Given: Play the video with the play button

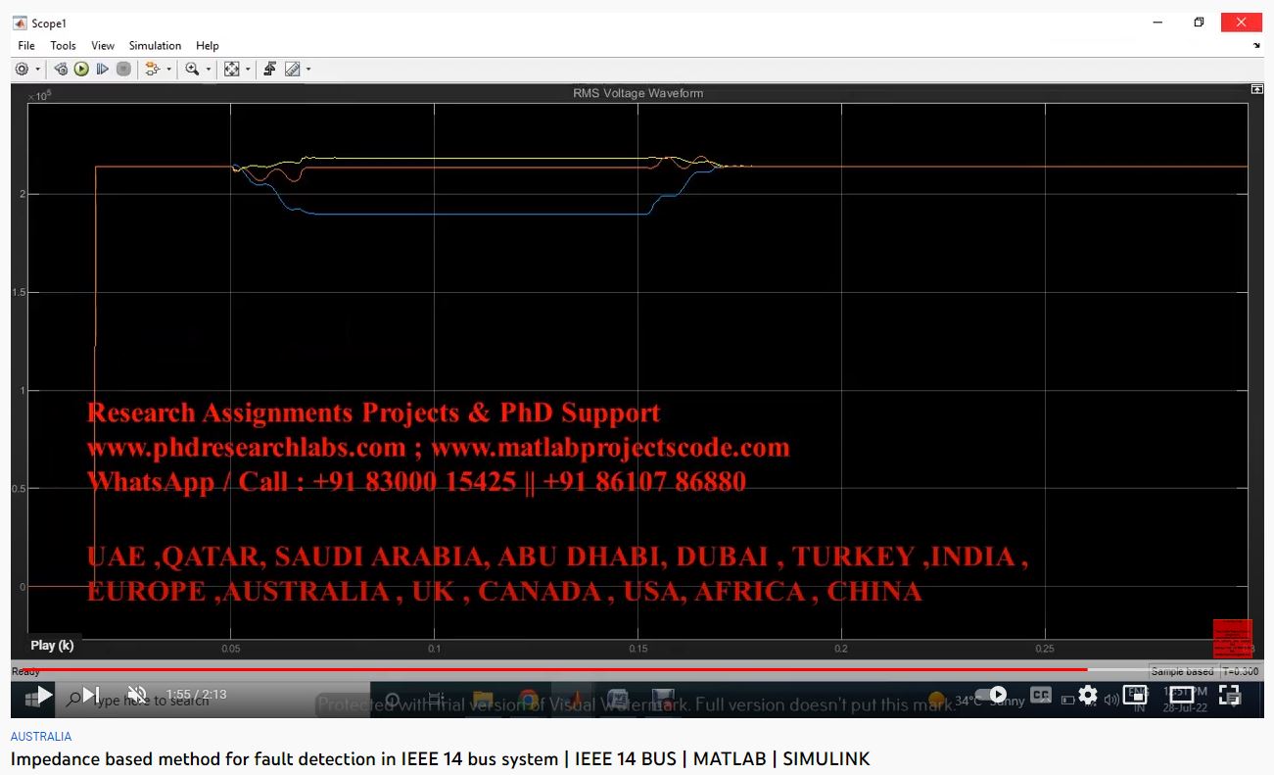Looking at the screenshot, I should coord(45,696).
